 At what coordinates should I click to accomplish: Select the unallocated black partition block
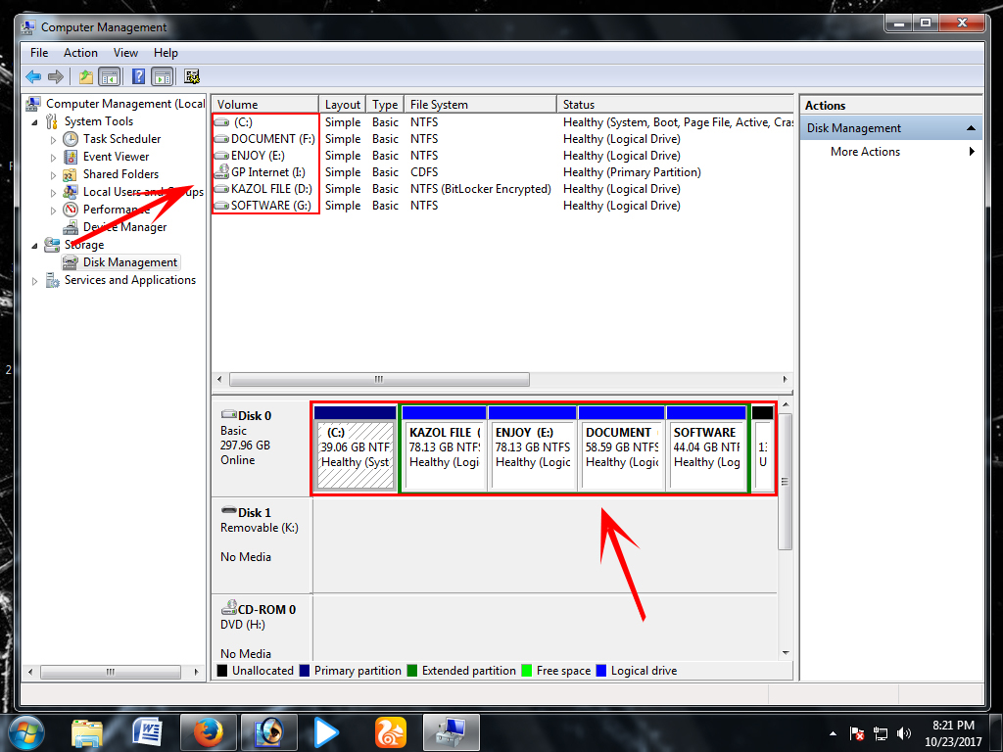pyautogui.click(x=762, y=448)
